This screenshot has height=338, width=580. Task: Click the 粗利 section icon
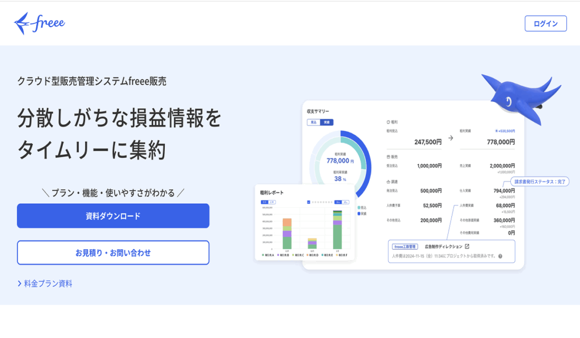click(x=389, y=122)
